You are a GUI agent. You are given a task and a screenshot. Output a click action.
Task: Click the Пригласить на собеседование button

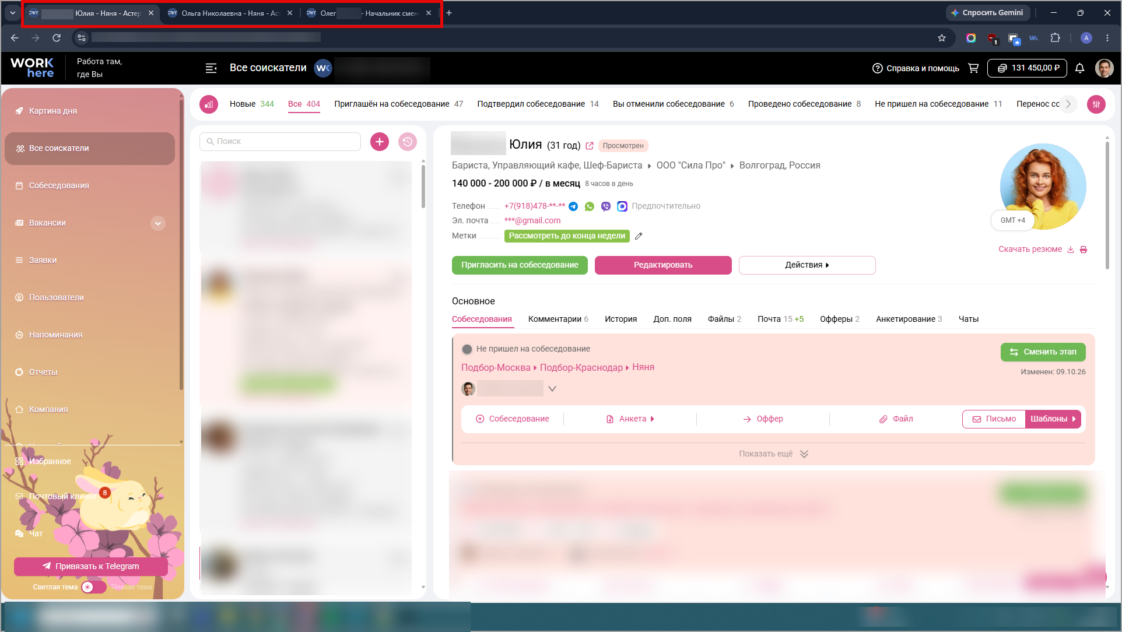[x=520, y=265]
